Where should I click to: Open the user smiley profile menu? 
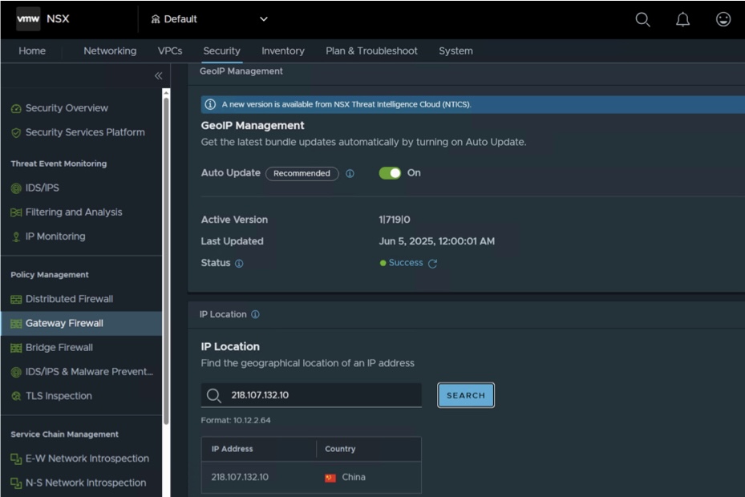(723, 19)
